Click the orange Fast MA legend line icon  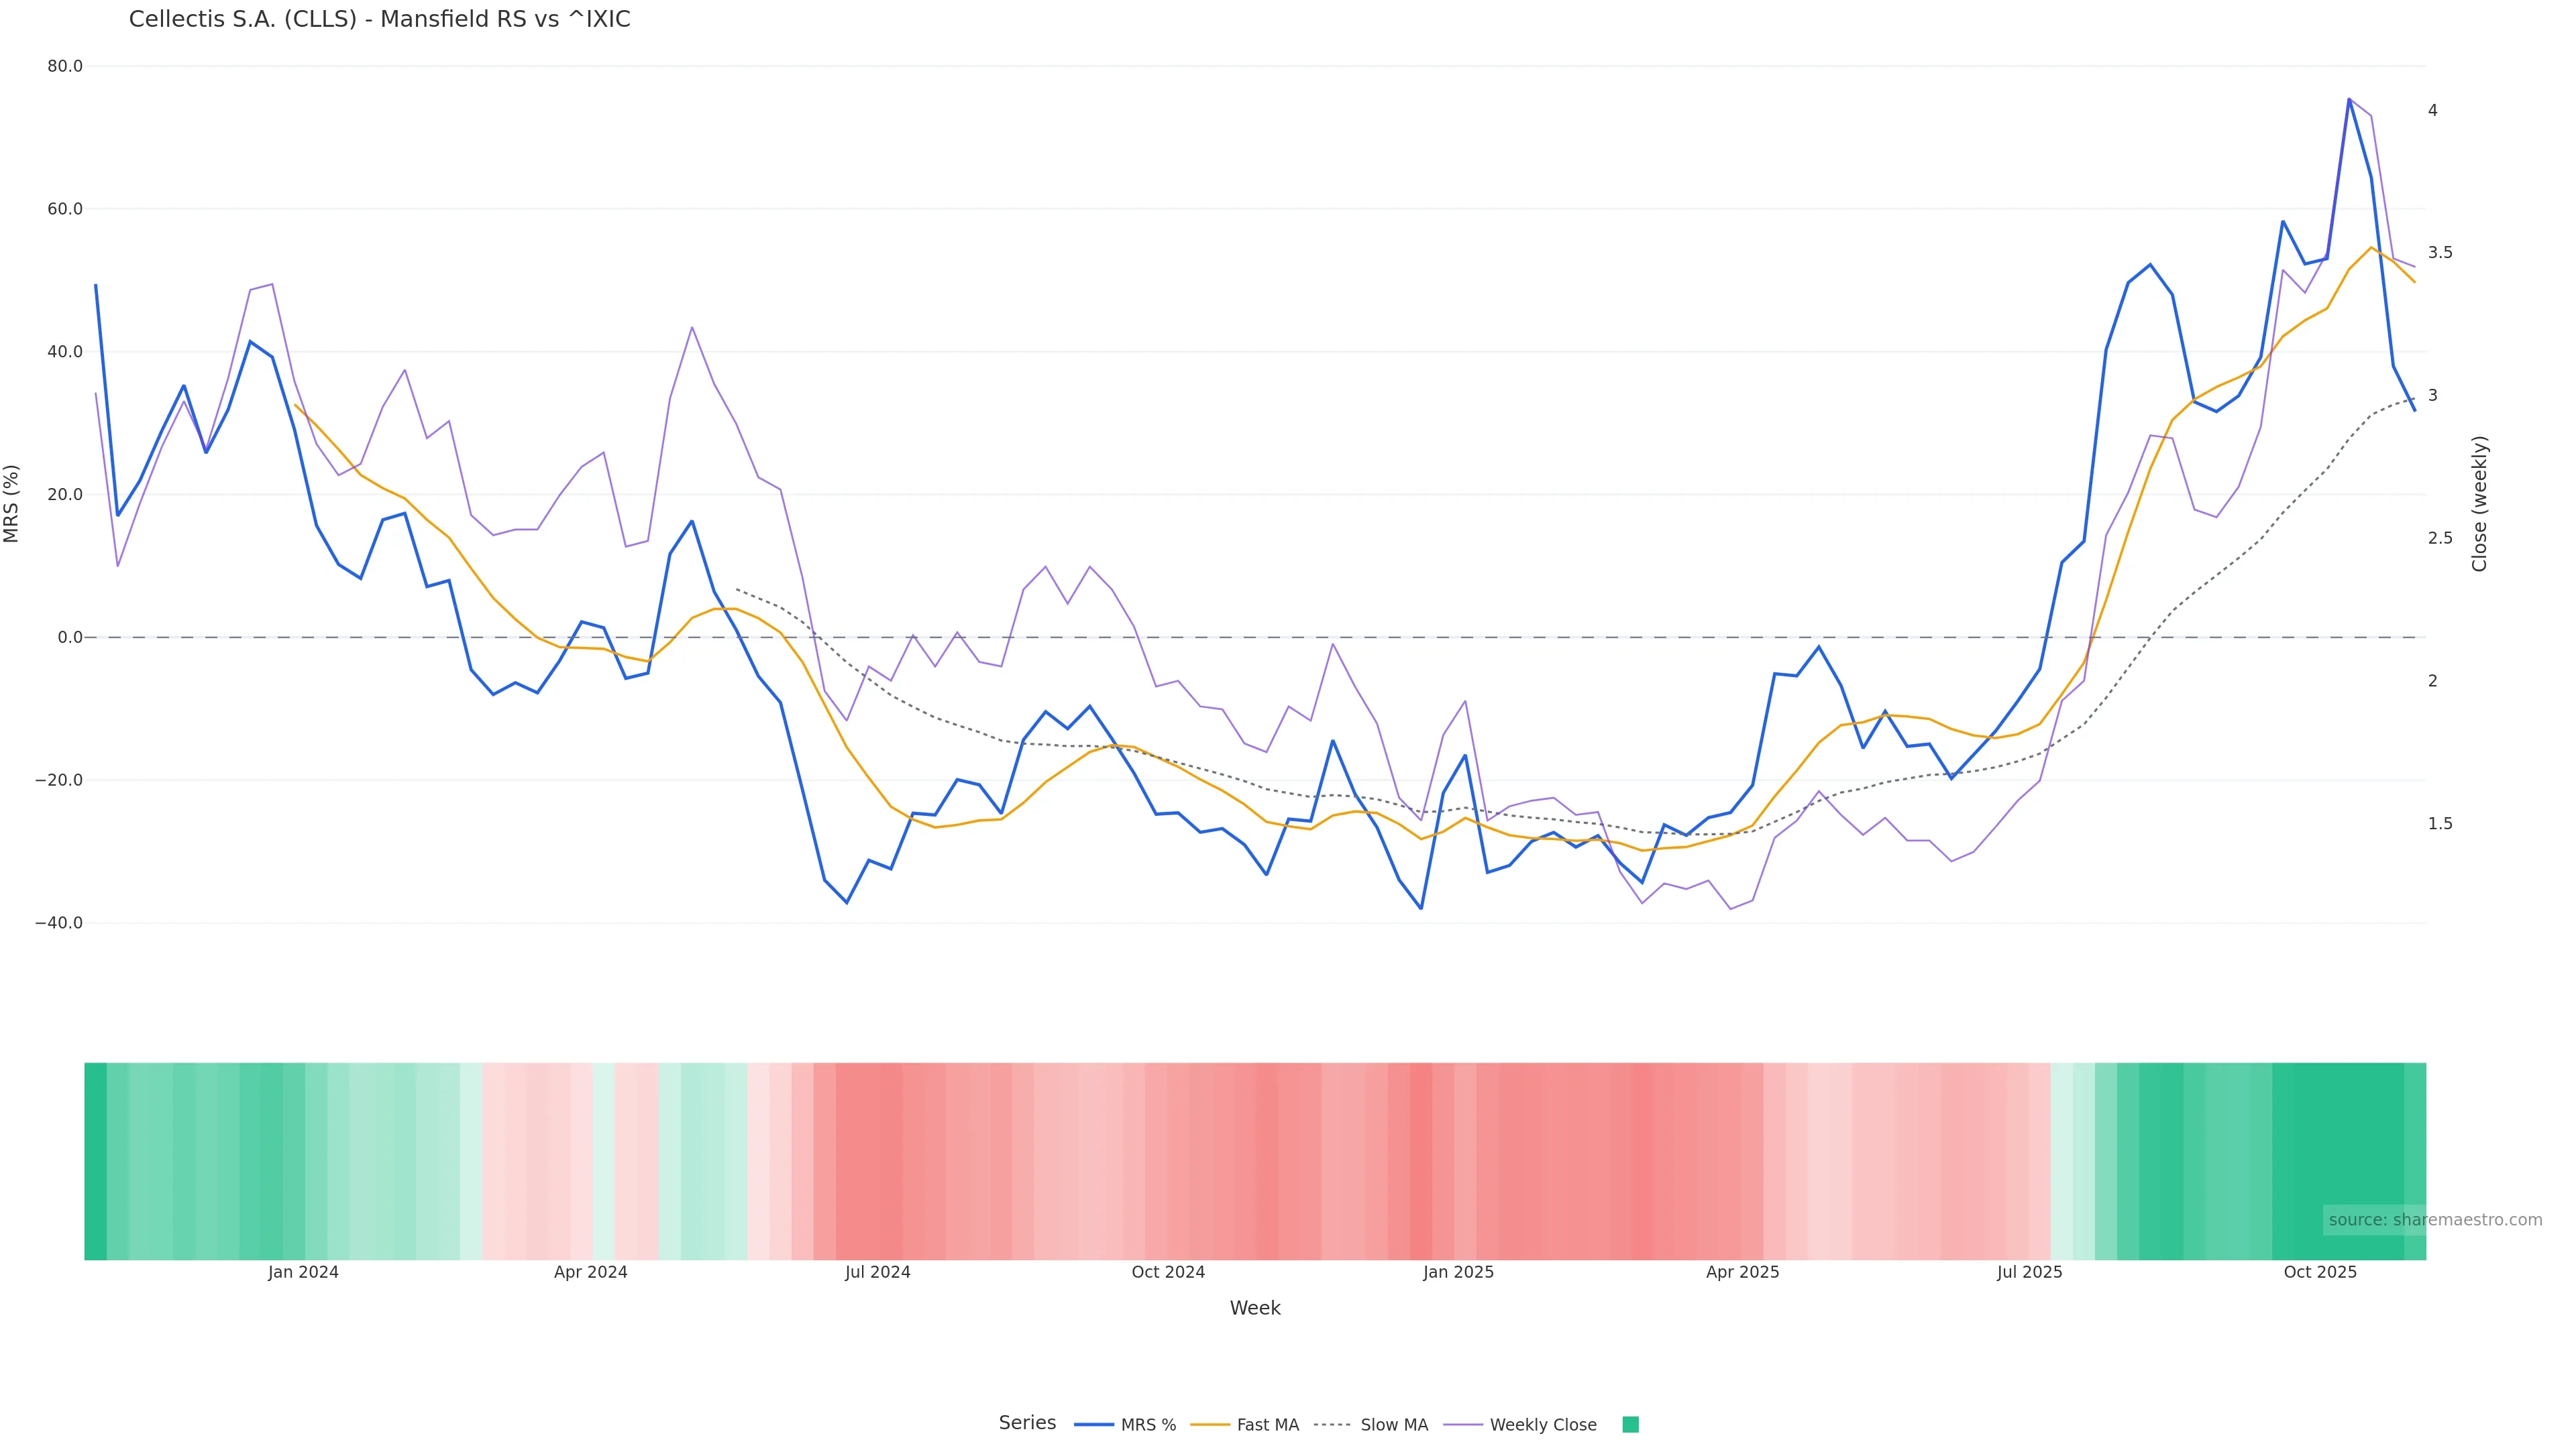coord(1210,1425)
